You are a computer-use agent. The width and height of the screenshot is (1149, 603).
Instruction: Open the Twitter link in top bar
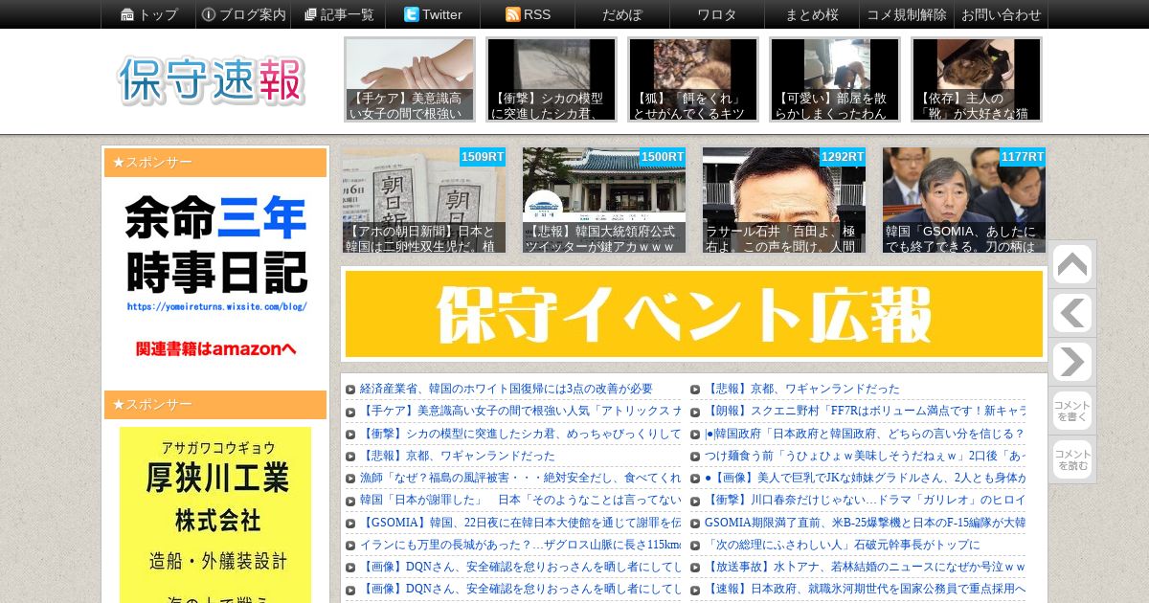[x=433, y=14]
